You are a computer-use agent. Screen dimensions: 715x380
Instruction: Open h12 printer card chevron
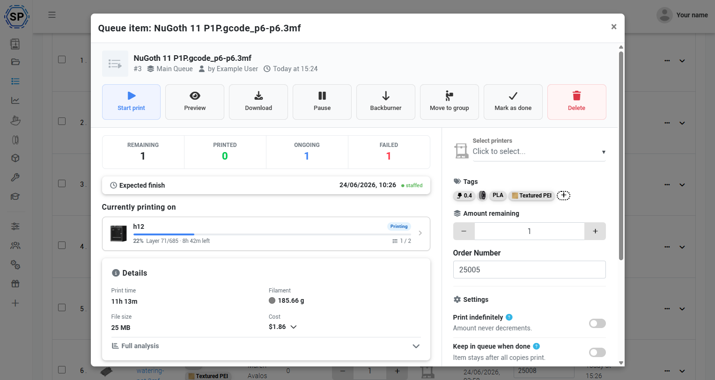tap(420, 233)
